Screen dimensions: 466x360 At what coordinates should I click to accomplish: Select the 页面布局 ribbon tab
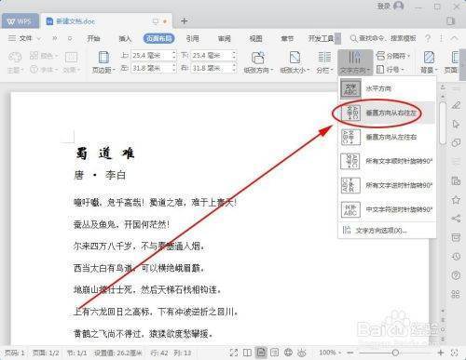[158, 38]
